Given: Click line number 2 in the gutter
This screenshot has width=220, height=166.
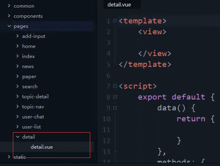Looking at the screenshot, I should click(x=108, y=32).
